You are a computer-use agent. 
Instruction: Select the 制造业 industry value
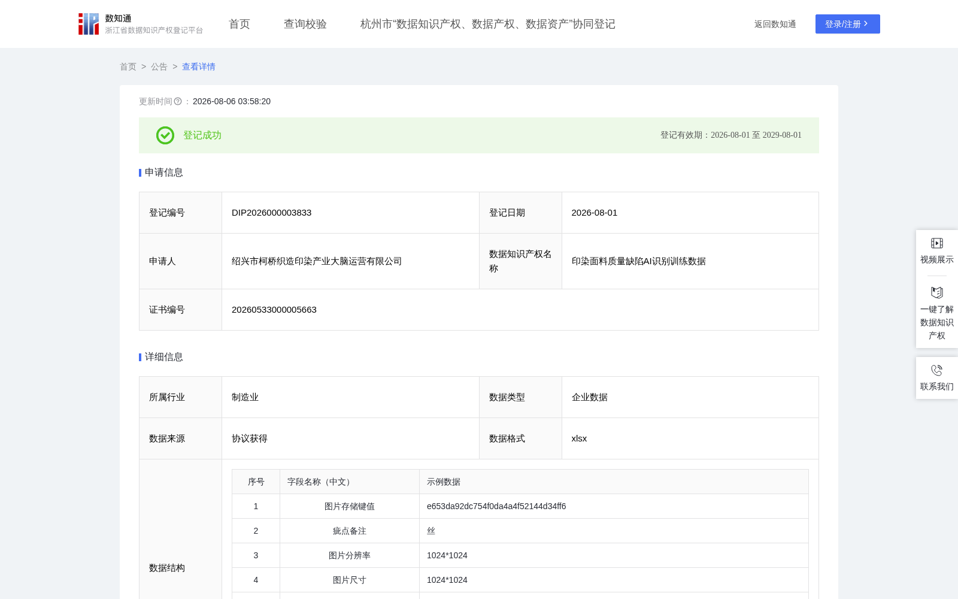245,397
